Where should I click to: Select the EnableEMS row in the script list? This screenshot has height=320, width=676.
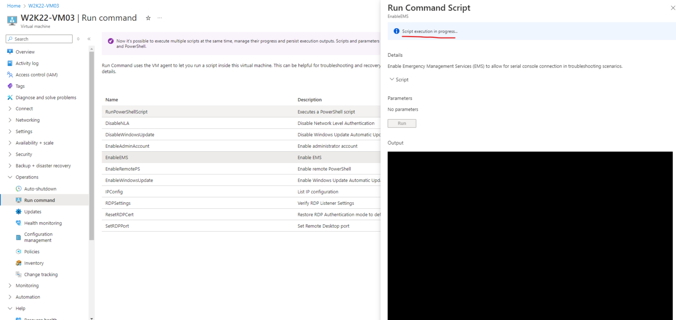pos(198,157)
